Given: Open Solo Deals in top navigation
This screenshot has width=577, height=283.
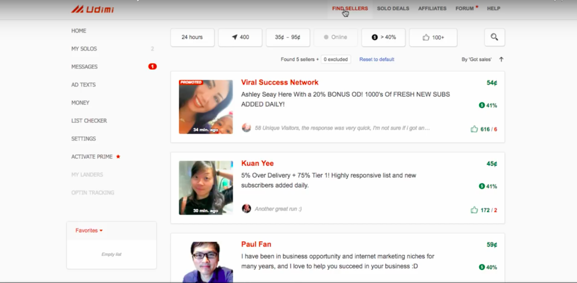Looking at the screenshot, I should 393,8.
